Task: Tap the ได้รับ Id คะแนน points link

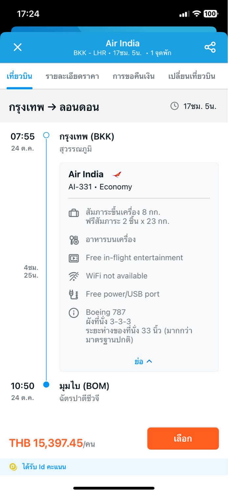Action: (x=44, y=467)
